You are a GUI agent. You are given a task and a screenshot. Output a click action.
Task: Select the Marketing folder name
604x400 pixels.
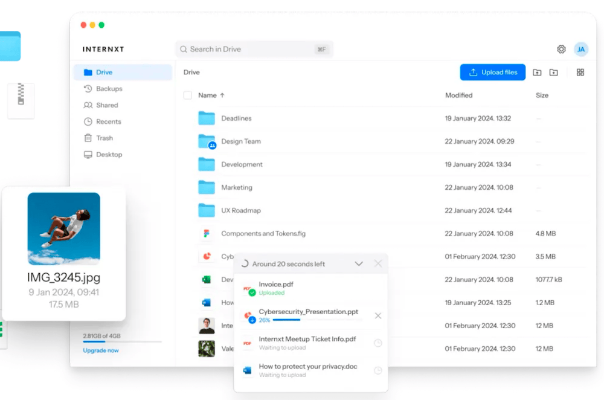click(237, 188)
